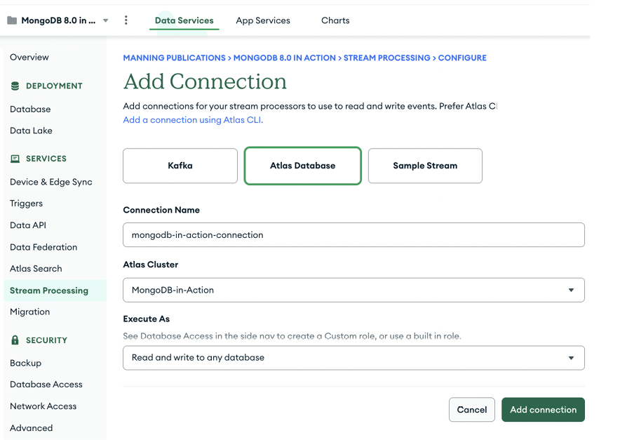Switch to the Charts tab
620x440 pixels.
pos(335,20)
